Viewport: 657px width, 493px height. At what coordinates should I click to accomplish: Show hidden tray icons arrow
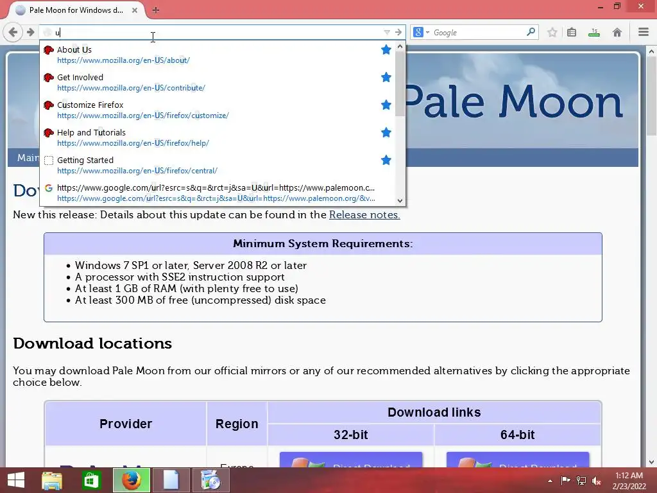pos(550,481)
